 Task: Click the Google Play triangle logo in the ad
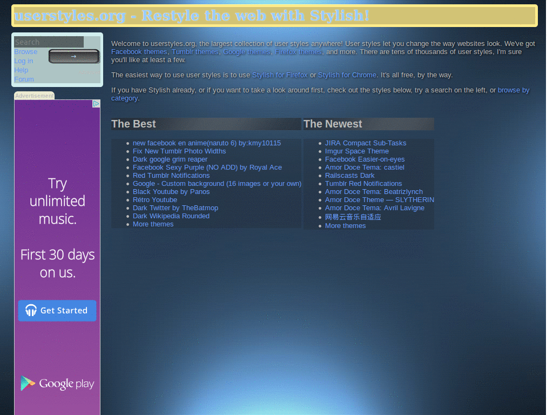(x=28, y=383)
